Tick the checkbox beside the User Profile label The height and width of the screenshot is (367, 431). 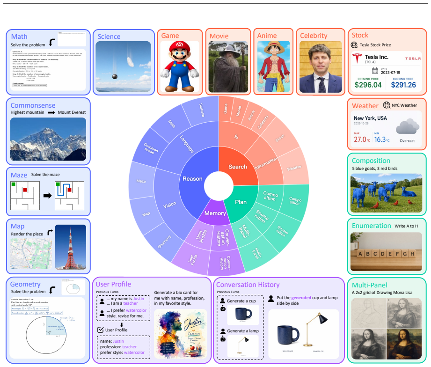(x=101, y=330)
